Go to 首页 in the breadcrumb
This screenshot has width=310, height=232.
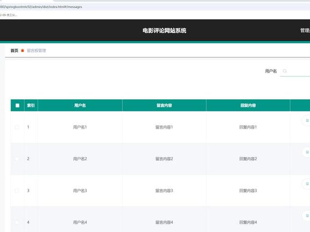tap(14, 51)
